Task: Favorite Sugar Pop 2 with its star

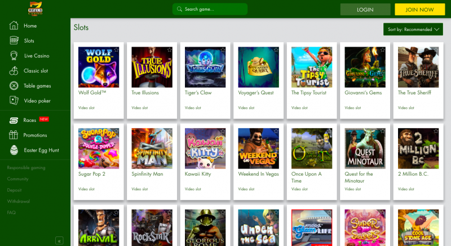Action: 116,131
